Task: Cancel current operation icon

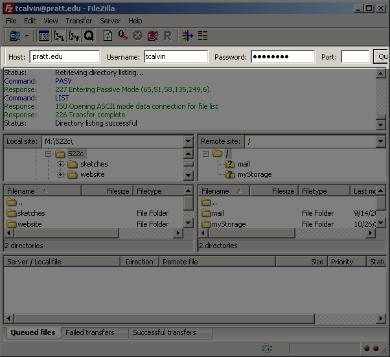Action: pyautogui.click(x=138, y=36)
